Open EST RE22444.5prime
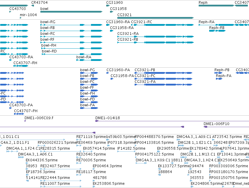The width and height of the screenshot is (249, 188). 61,181
